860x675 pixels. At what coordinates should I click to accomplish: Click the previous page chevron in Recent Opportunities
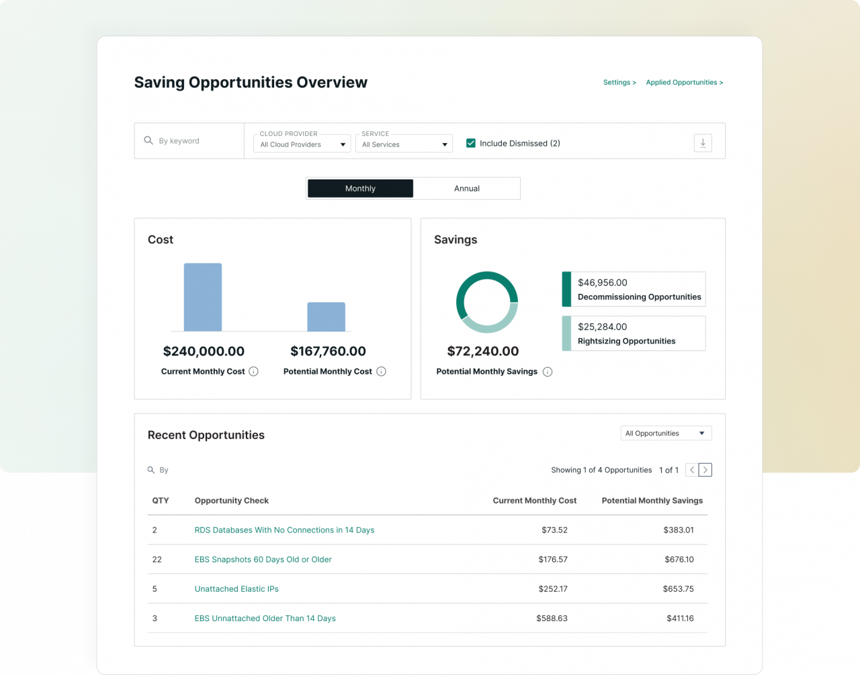tap(691, 470)
